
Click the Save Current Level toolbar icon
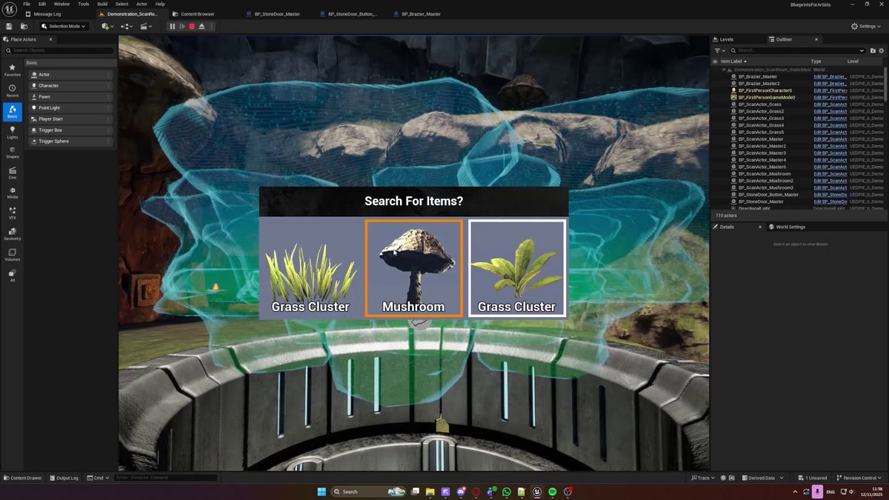coord(8,27)
